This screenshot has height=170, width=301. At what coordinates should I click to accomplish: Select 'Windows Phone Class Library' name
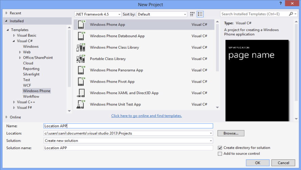[114, 47]
